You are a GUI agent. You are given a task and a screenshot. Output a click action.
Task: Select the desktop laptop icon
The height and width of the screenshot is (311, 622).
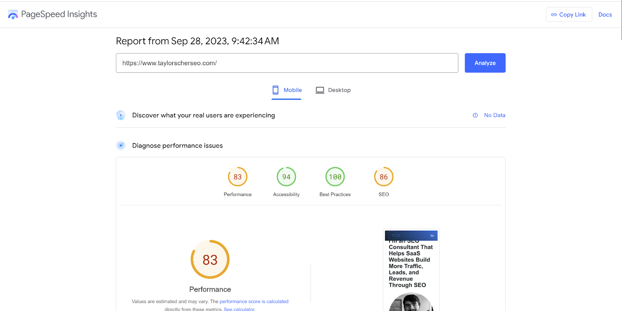pos(320,90)
